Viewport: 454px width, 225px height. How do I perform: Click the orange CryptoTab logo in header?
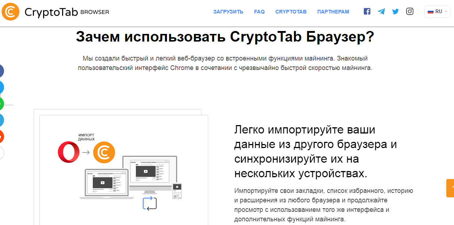11,12
